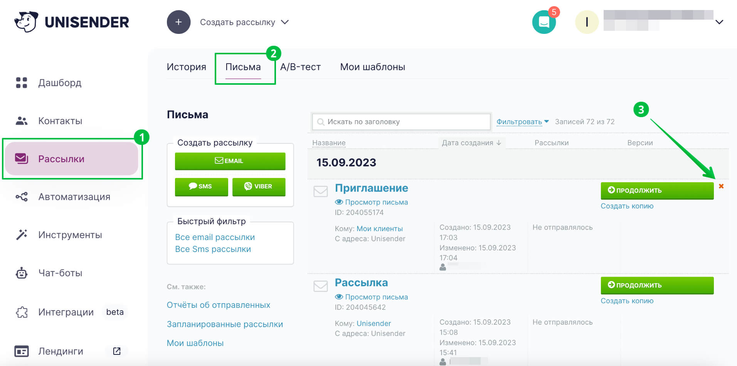Open the Рассылка letter title
737x366 pixels.
pyautogui.click(x=361, y=283)
